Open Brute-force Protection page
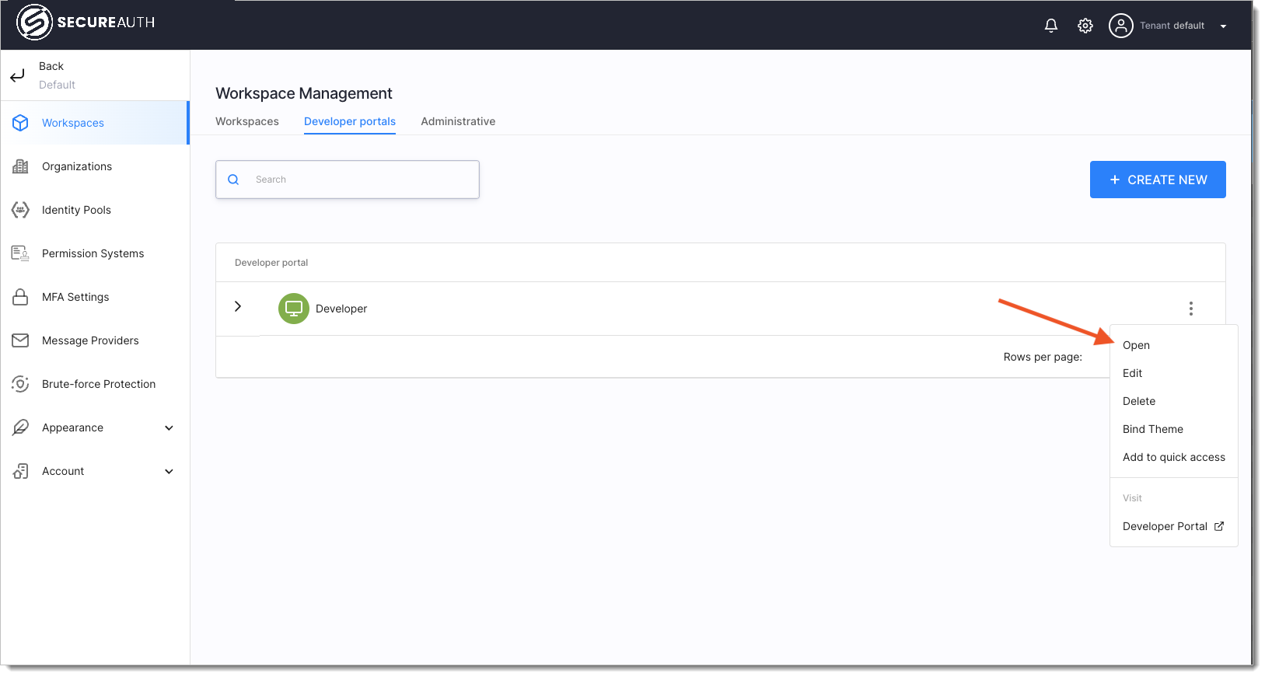 95,384
